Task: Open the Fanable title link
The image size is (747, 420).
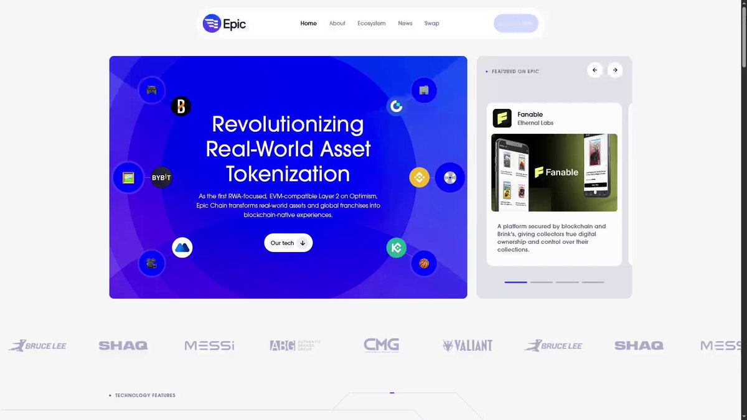Action: pos(530,114)
